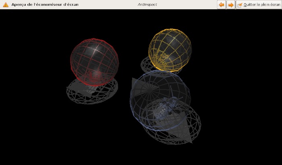The height and width of the screenshot is (165, 282).
Task: Click the "Aperçu de l'économiseur d'écran" title
Action: [x=45, y=4]
